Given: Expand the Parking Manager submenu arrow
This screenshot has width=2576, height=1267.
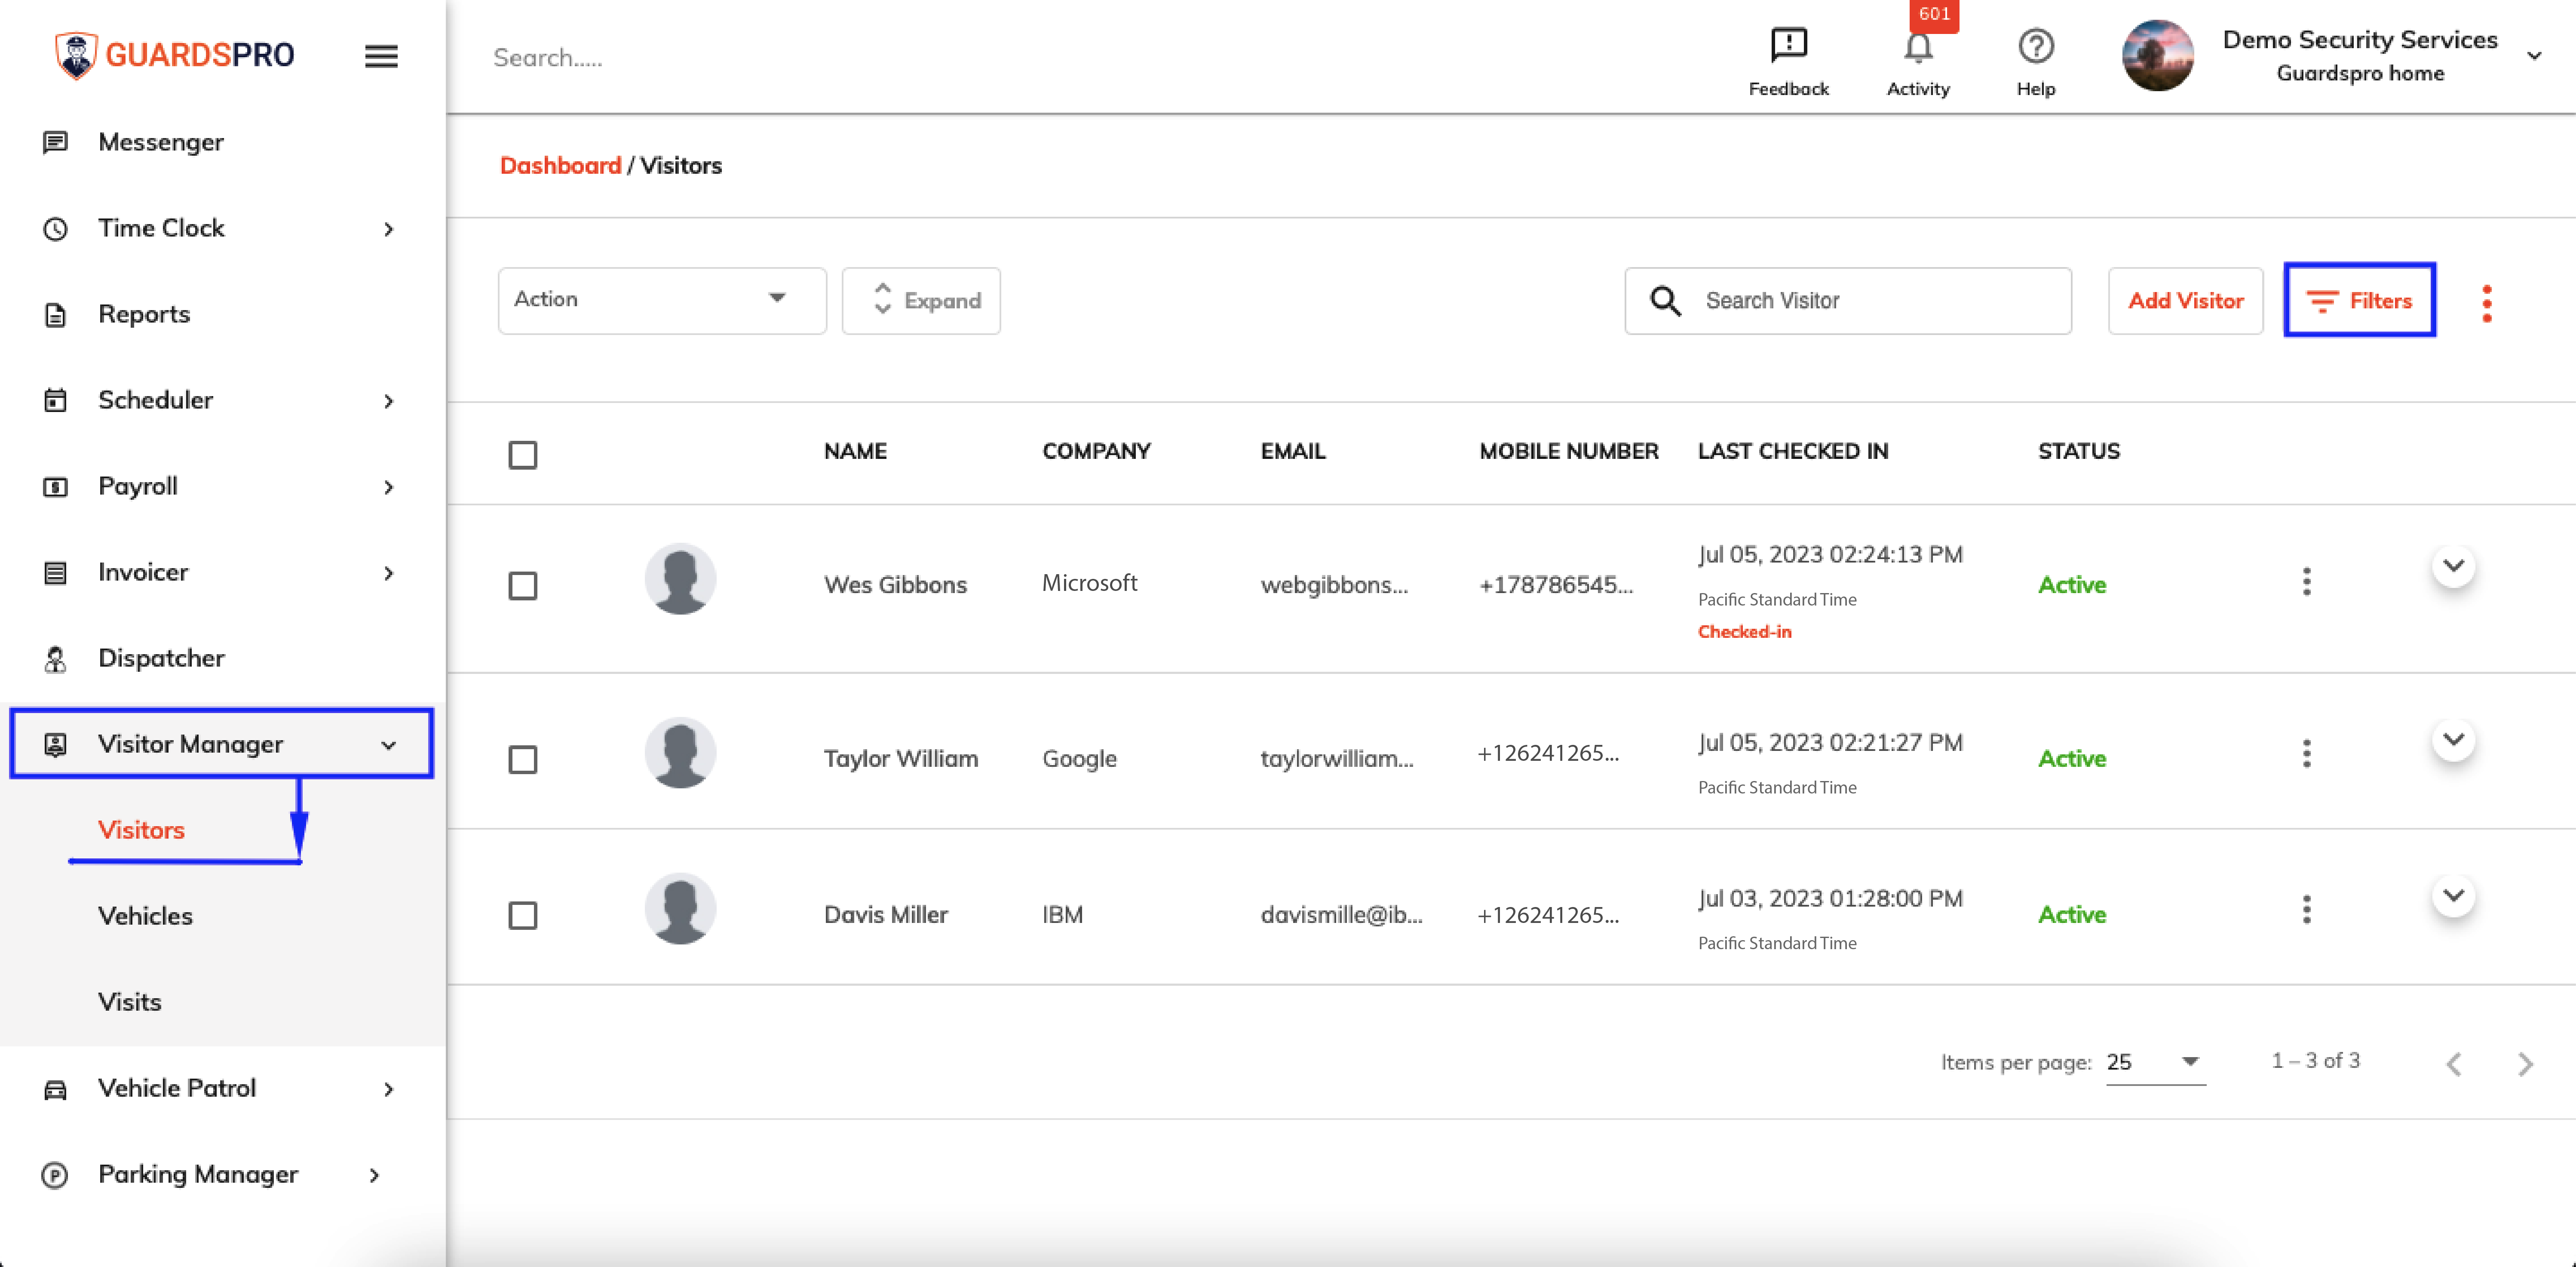Looking at the screenshot, I should point(374,1175).
